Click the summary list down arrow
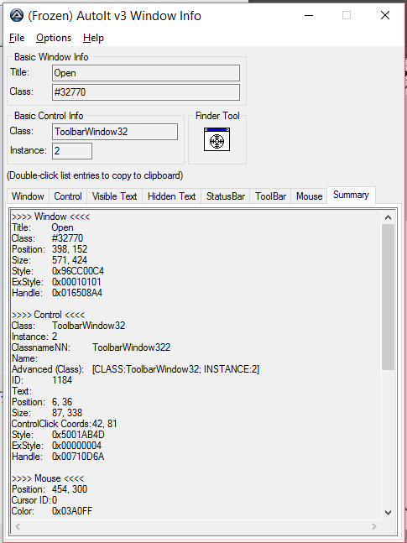Screen dimensions: 407x543 coord(388,513)
